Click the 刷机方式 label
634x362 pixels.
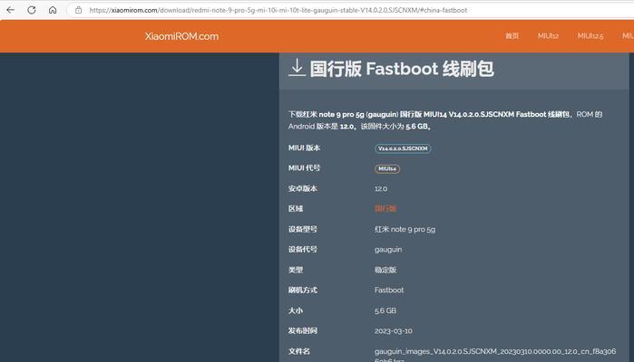pos(302,290)
